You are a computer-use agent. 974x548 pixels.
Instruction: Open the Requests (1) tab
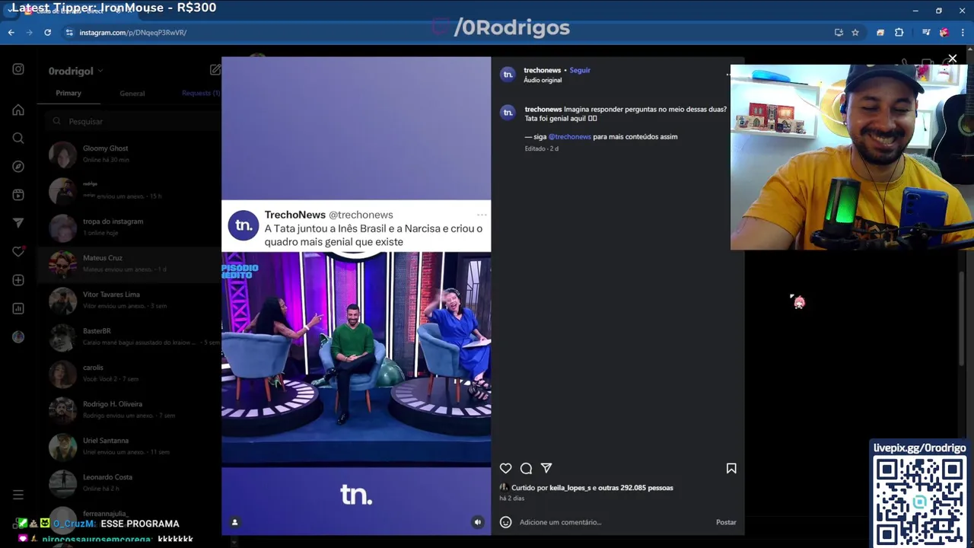[201, 93]
